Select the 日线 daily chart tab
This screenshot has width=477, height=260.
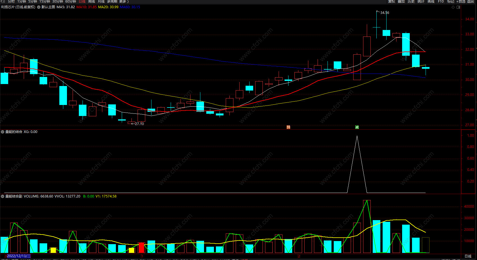tap(82, 1)
